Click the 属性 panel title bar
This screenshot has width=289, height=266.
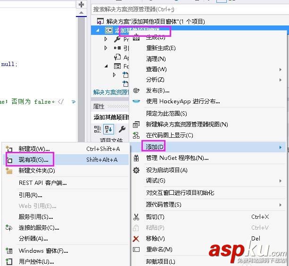[x=110, y=107]
